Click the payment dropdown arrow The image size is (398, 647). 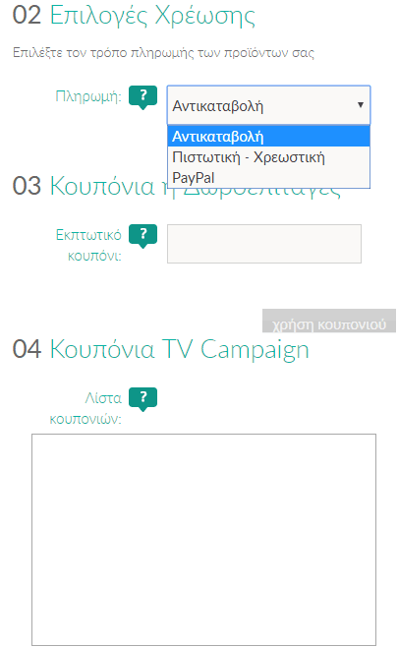[x=360, y=105]
